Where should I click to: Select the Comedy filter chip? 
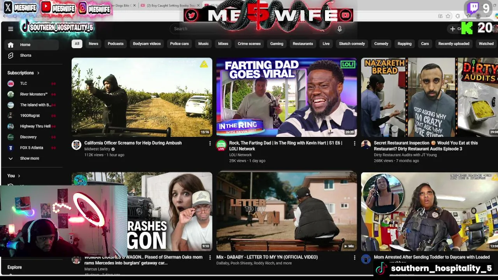click(381, 44)
